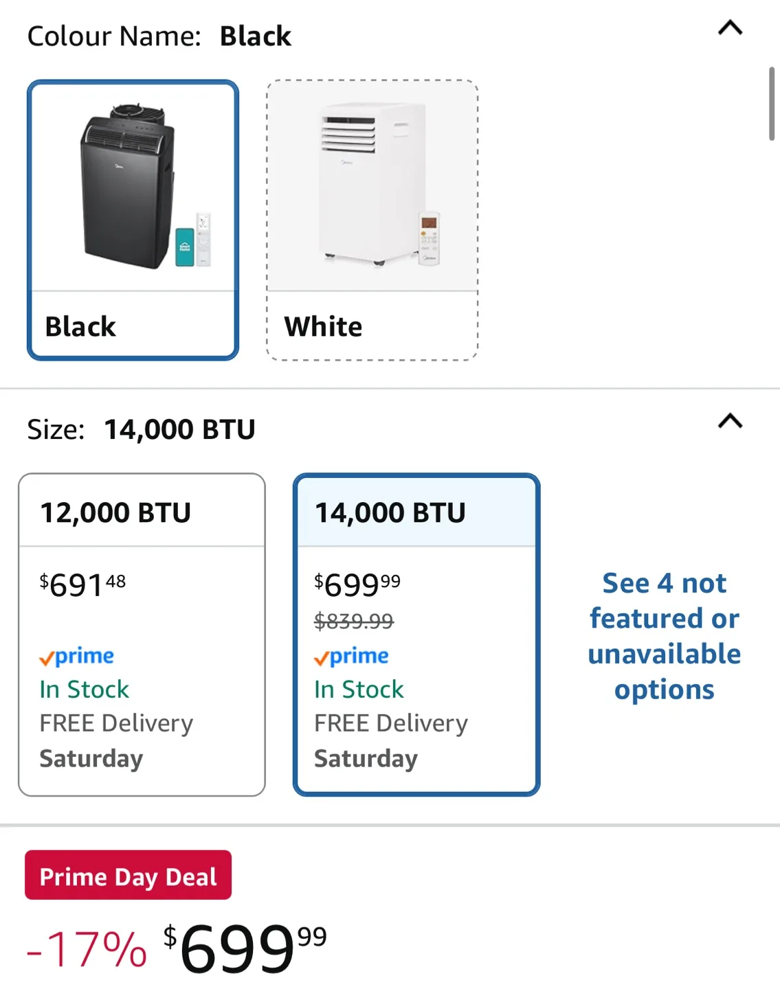Click the strikethrough $839.99 list price
This screenshot has height=989, width=780.
click(x=353, y=622)
